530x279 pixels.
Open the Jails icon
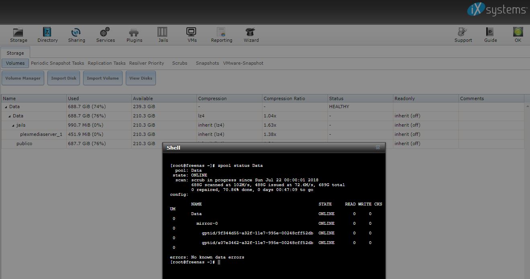(163, 35)
